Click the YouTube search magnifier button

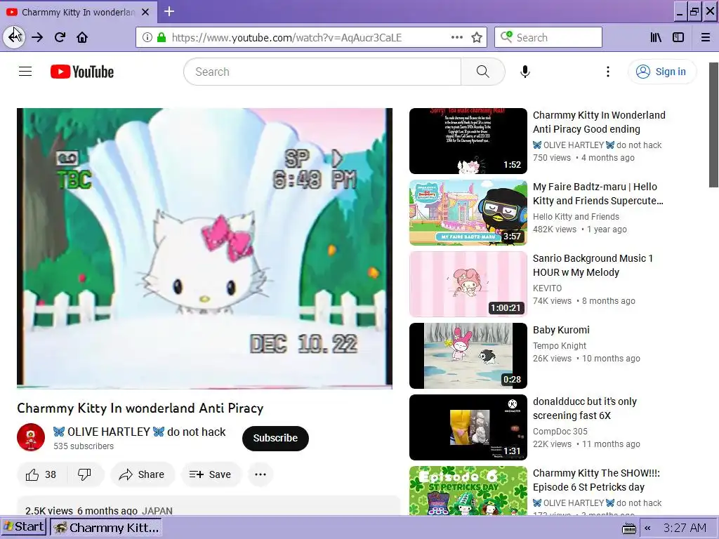[x=483, y=72]
